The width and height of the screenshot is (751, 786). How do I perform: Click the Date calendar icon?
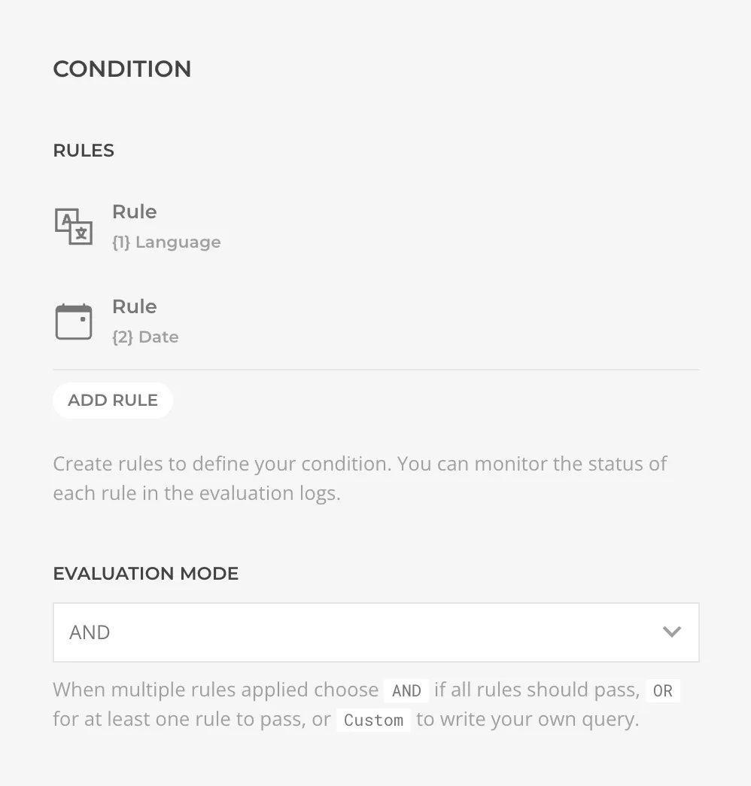(74, 321)
